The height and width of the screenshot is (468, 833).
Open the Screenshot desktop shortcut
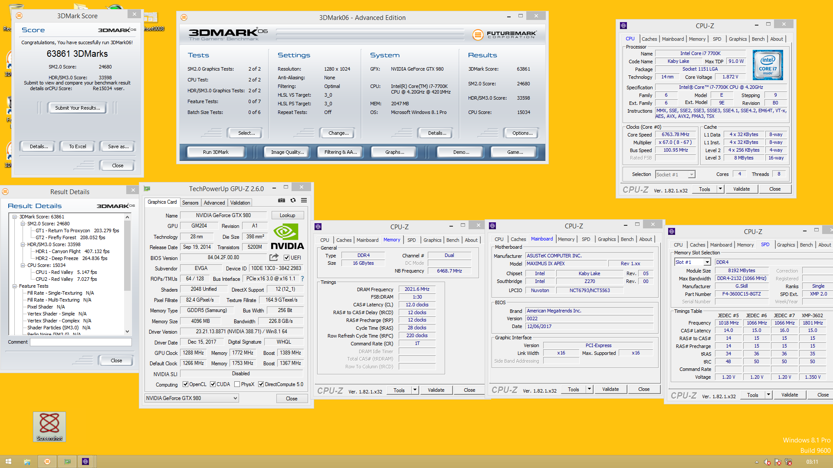pyautogui.click(x=49, y=427)
